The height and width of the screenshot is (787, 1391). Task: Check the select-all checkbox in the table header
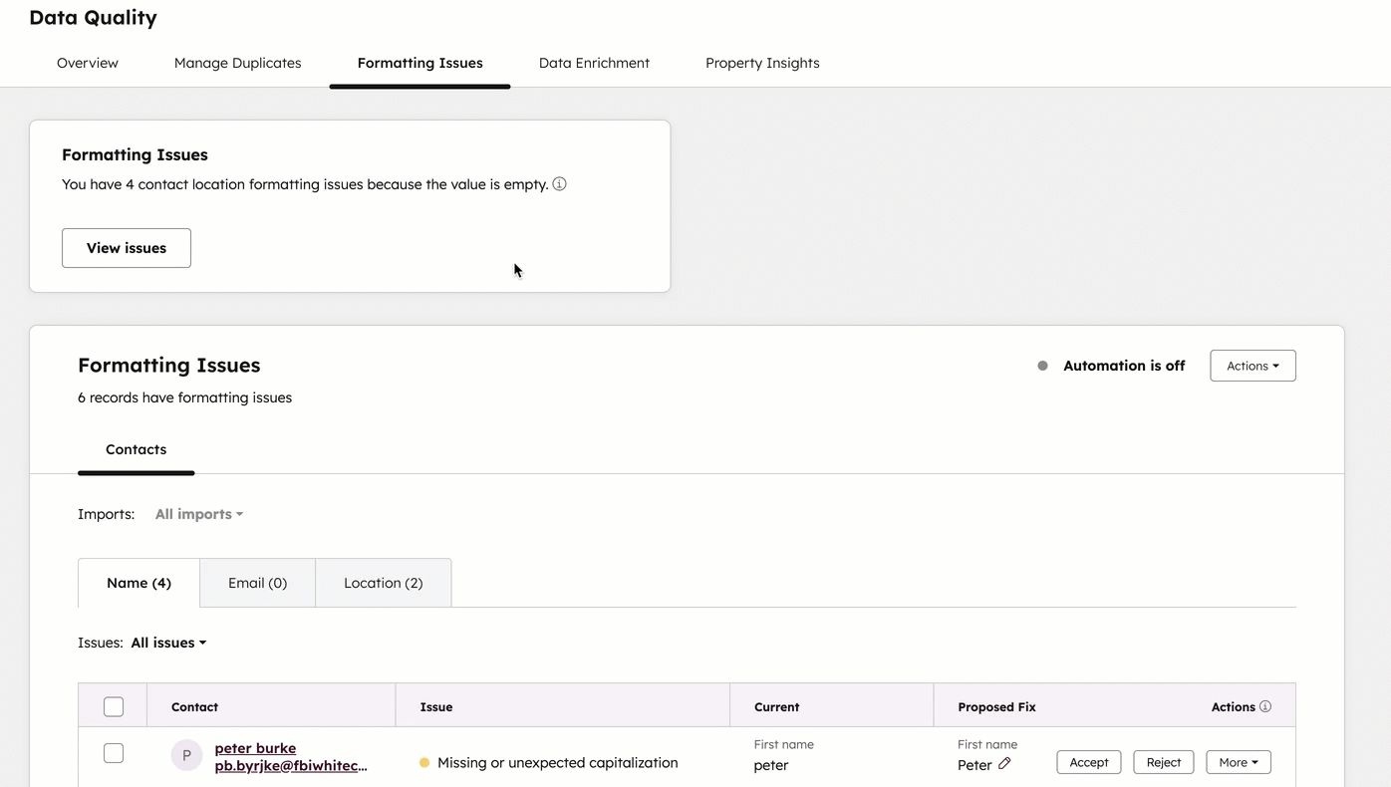[x=113, y=705]
